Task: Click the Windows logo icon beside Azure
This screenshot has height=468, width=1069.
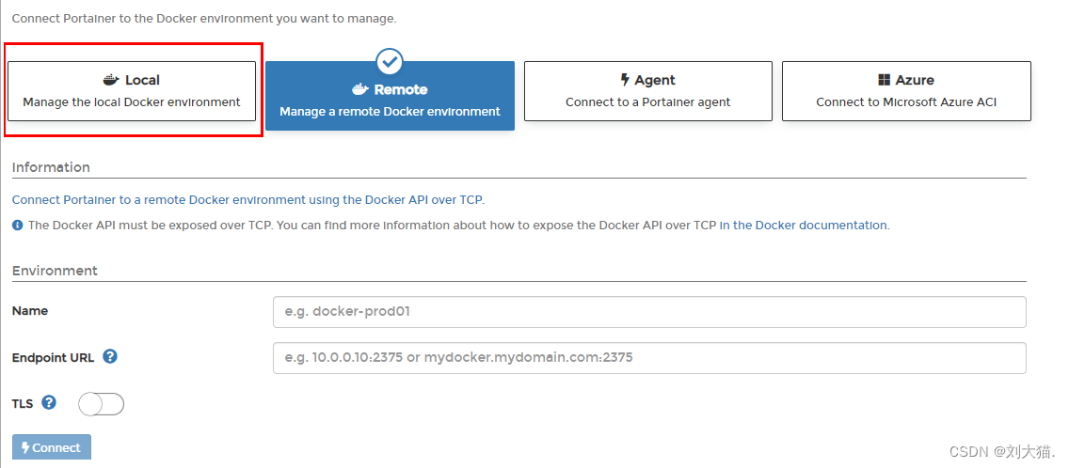Action: coord(885,81)
